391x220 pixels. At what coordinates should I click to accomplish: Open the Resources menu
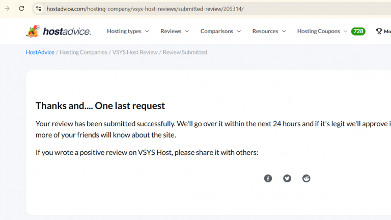[x=265, y=31]
